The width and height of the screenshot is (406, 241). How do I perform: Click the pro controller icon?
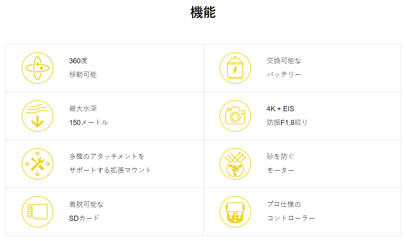pyautogui.click(x=235, y=212)
